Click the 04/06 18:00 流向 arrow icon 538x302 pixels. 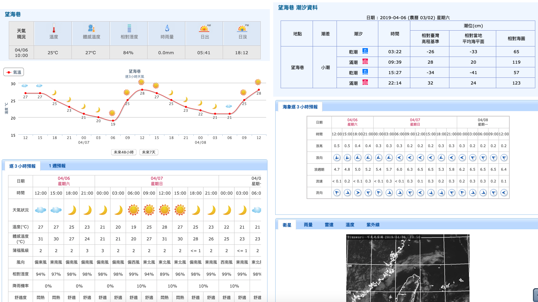(x=358, y=193)
